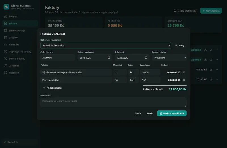The width and height of the screenshot is (227, 148).
Task: Click the 39 150 Kč Čeká na platbu value
Action: coord(56,26)
